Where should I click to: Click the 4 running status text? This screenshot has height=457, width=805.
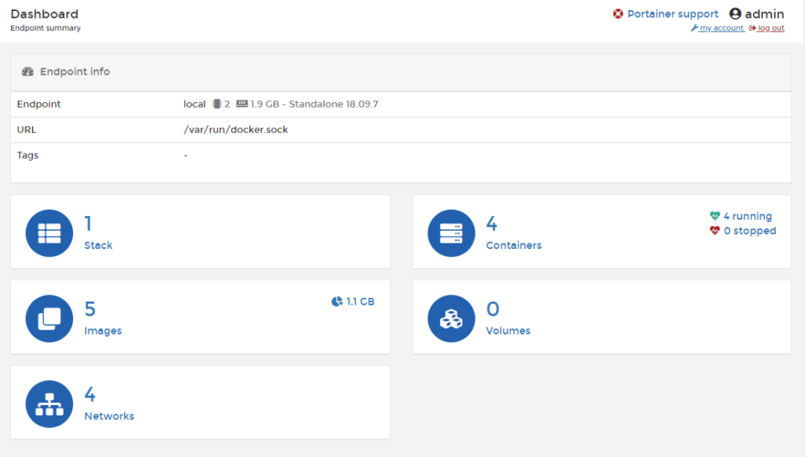748,216
